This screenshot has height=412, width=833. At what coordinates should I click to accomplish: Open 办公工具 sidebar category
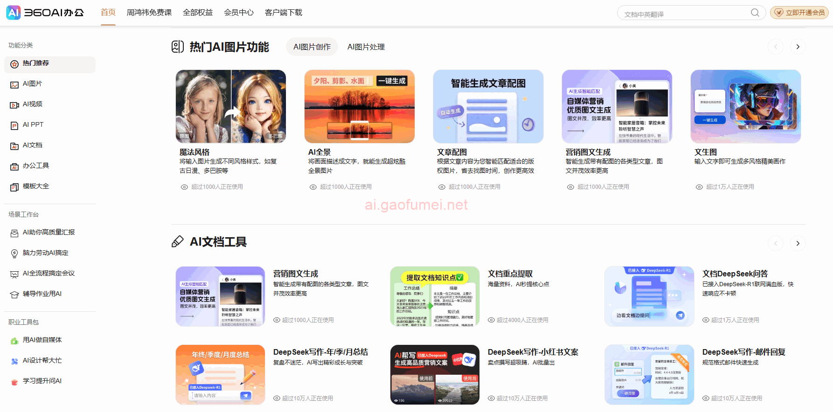(35, 166)
